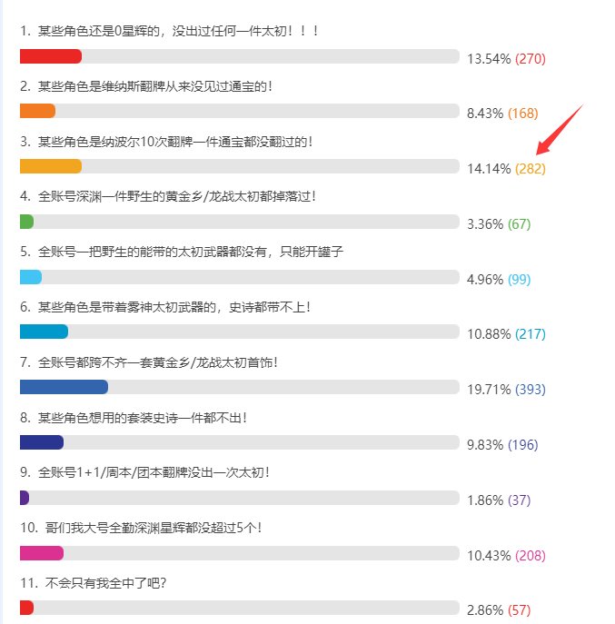The height and width of the screenshot is (624, 615).
Task: Click the dark navy bar for option 8
Action: (x=42, y=442)
